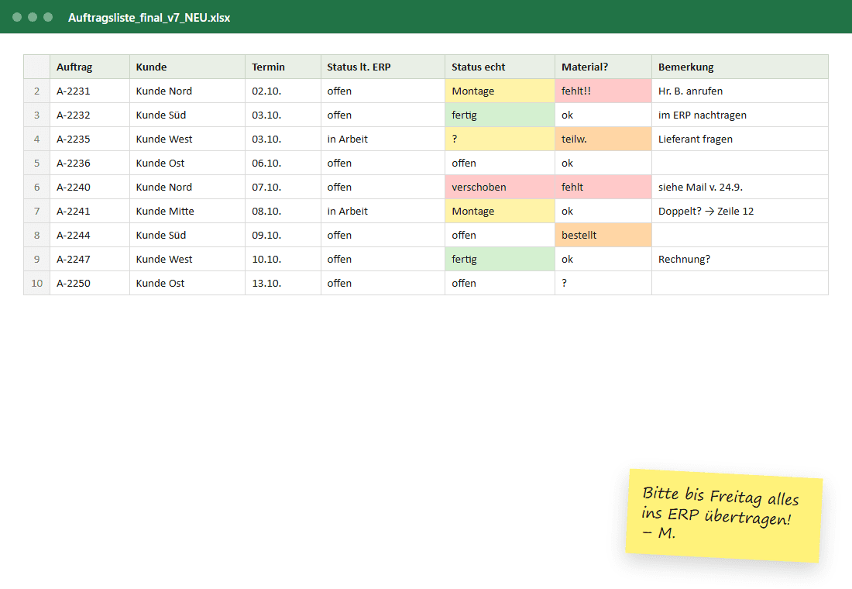The width and height of the screenshot is (852, 589).
Task: Click the red 'verschoben' status cell
Action: click(500, 187)
